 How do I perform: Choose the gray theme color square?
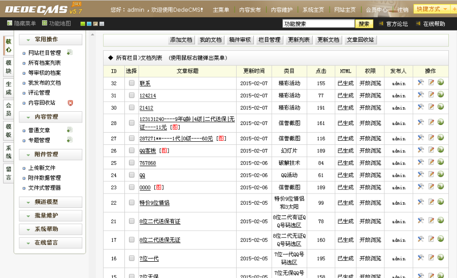[102, 24]
